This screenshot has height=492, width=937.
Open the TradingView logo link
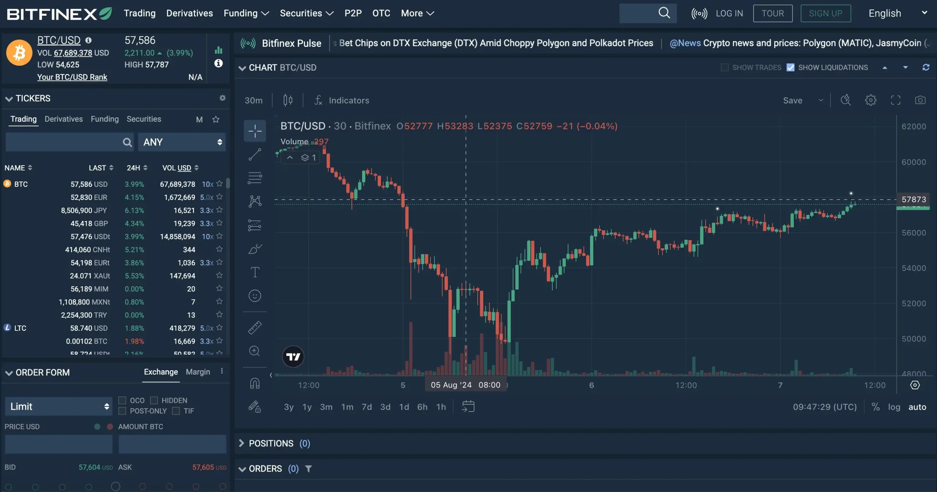coord(293,356)
